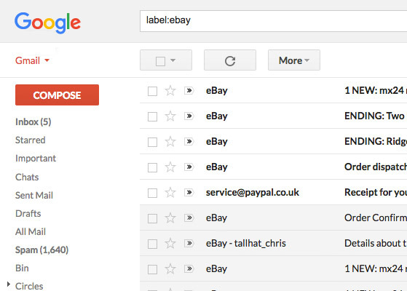Click the COMPOSE button
The image size is (407, 291).
click(x=57, y=95)
